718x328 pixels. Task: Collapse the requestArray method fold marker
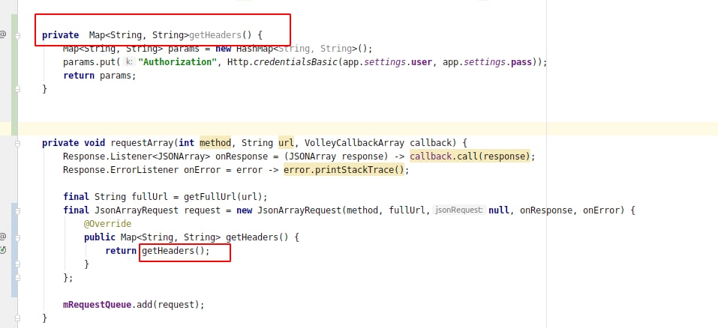(x=17, y=144)
